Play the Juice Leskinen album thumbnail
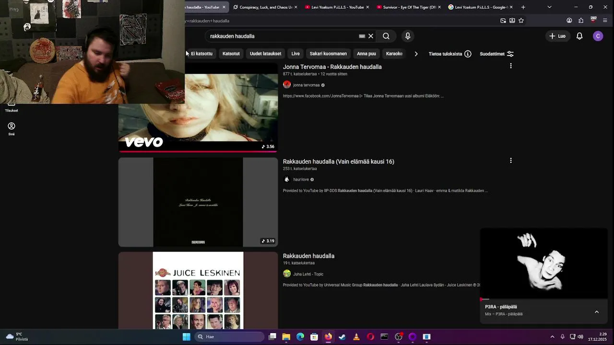The image size is (614, 345). tap(198, 290)
